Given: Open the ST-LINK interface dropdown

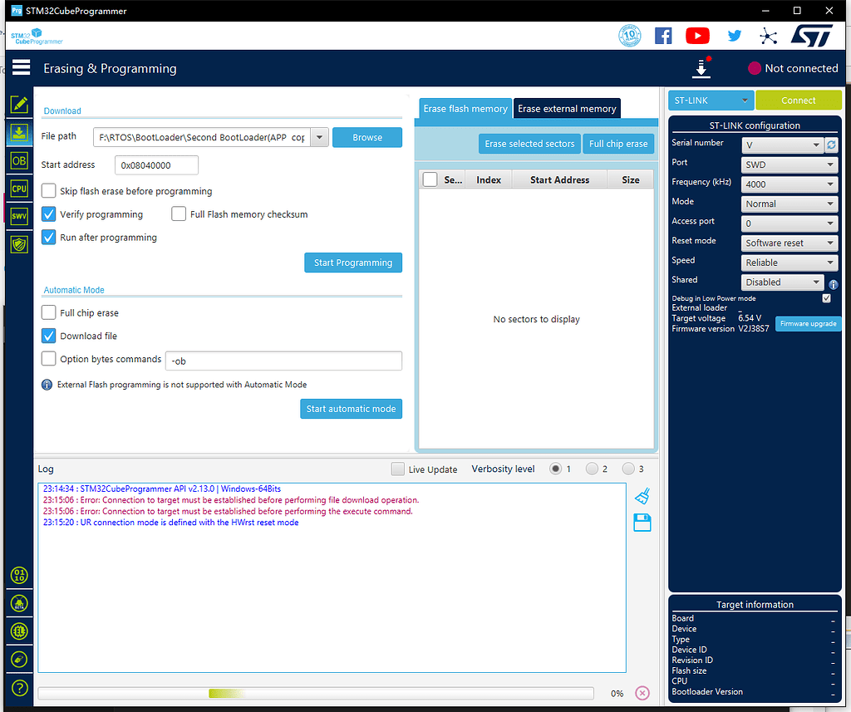Looking at the screenshot, I should [x=711, y=101].
